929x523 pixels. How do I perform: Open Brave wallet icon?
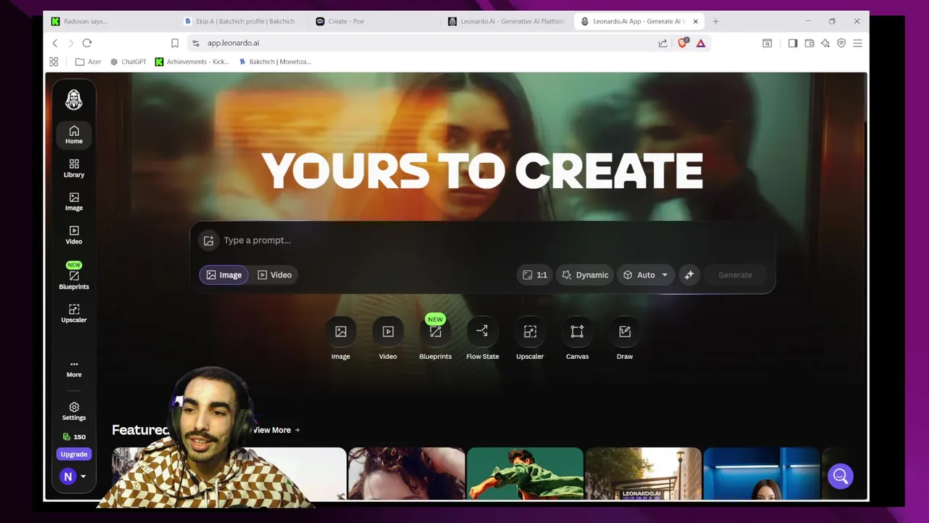pos(809,43)
